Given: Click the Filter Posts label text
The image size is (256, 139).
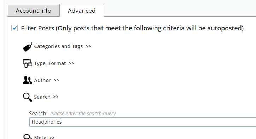Looking at the screenshot, I should [x=132, y=28].
